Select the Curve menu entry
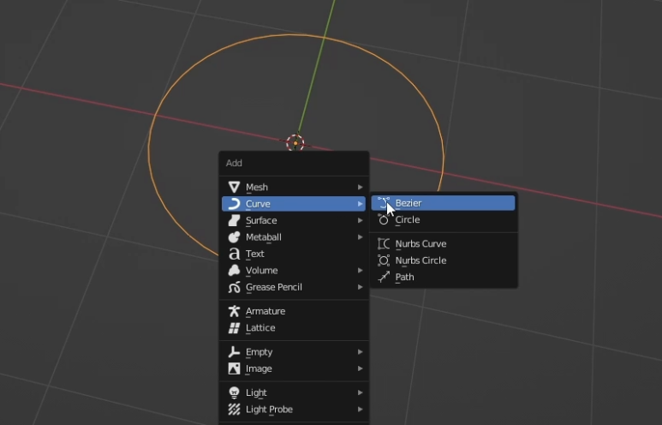Viewport: 662px width, 425px height. (x=294, y=204)
